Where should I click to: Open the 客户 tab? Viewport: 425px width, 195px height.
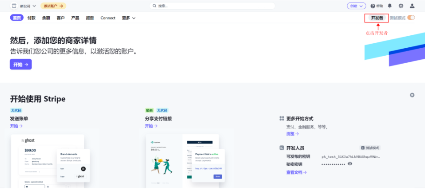(x=61, y=18)
